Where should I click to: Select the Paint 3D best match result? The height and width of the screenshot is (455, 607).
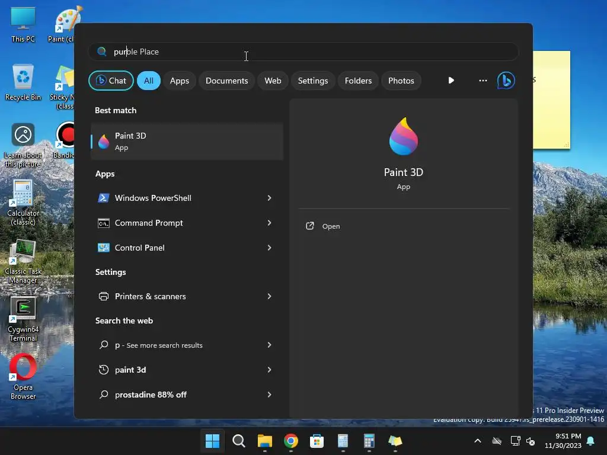(187, 142)
